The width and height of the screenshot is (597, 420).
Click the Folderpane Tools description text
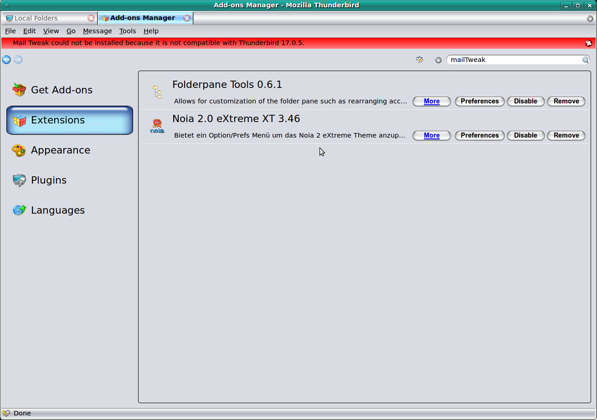[290, 101]
